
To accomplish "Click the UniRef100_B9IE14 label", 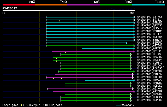I will click(x=150, y=20).
